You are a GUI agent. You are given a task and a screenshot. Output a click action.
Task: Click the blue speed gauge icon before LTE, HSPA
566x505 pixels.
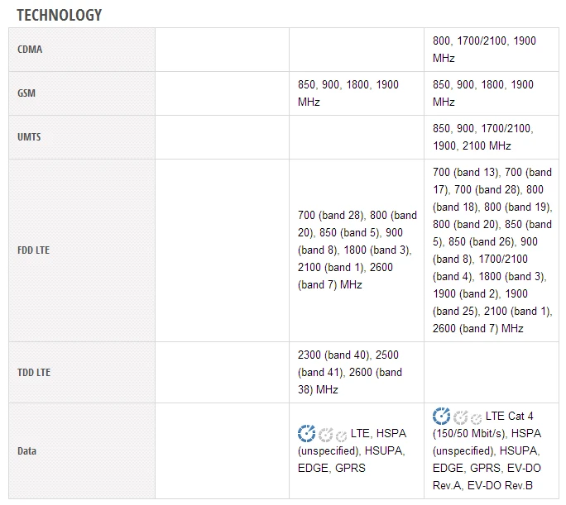coord(306,432)
